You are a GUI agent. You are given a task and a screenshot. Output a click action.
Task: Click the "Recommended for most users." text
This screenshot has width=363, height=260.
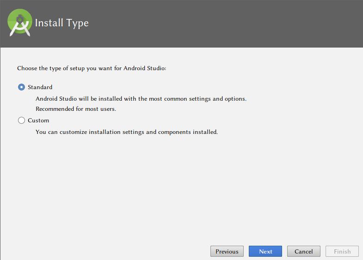coord(75,109)
